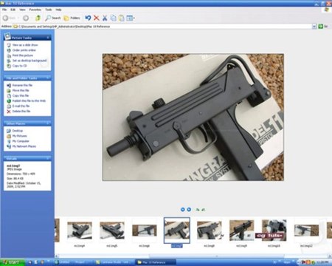Open the Search pane
The width and height of the screenshot is (332, 266).
(x=53, y=18)
